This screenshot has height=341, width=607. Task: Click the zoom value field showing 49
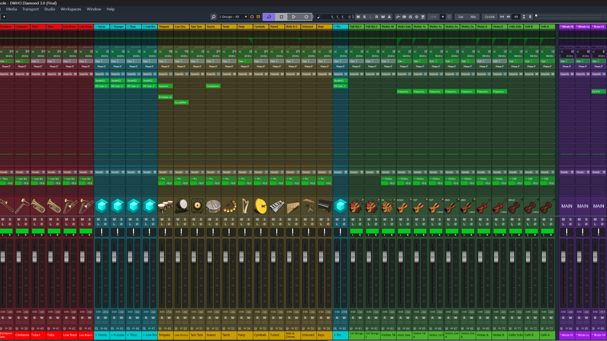click(x=516, y=17)
